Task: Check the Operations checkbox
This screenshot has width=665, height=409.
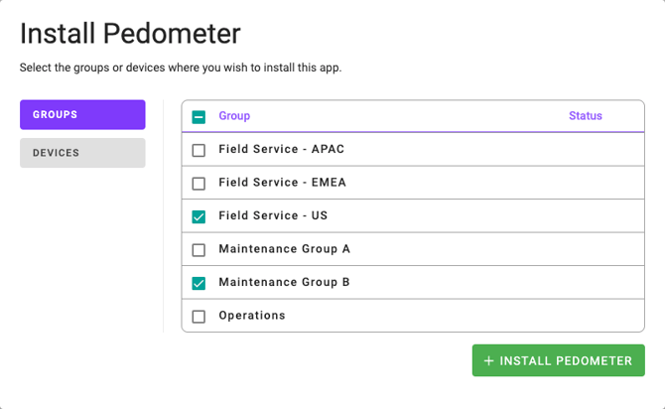Action: (x=199, y=317)
